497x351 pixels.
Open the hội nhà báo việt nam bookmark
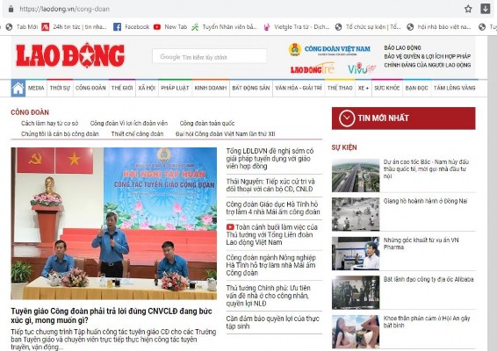click(439, 27)
